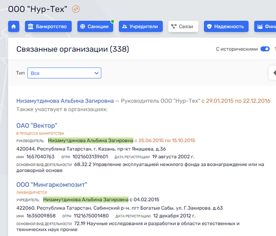
Task: Open the ОАО "Вектор" company link
Action: coord(37,126)
